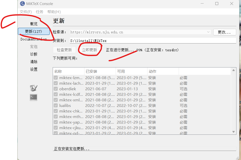
Task: Toggle checkbox for miktex-chk... package
Action: tap(56, 111)
